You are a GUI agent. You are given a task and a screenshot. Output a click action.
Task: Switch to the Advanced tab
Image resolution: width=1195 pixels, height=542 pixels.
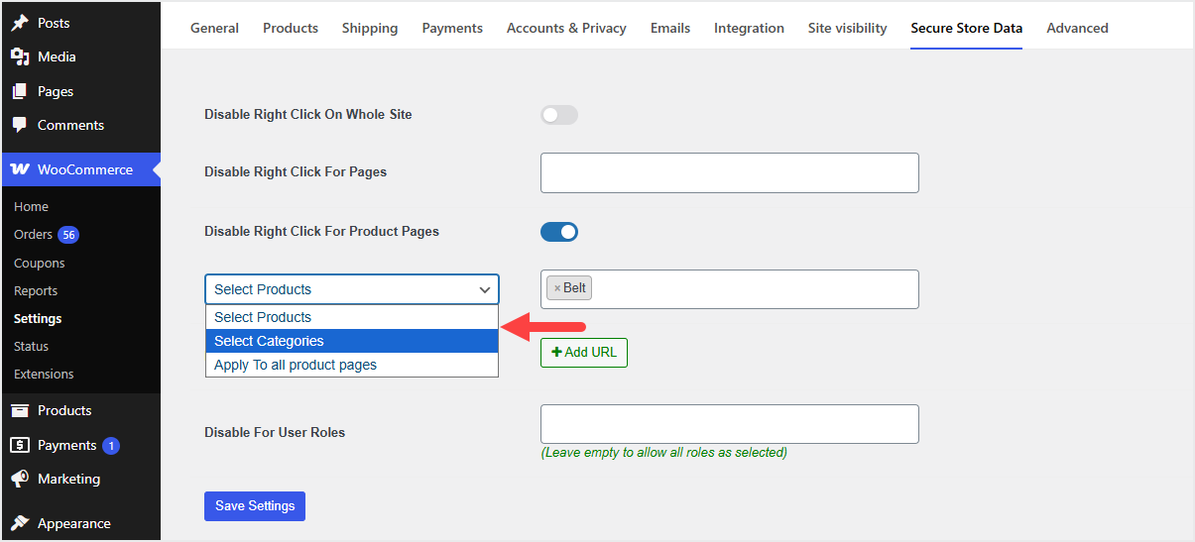(1077, 28)
